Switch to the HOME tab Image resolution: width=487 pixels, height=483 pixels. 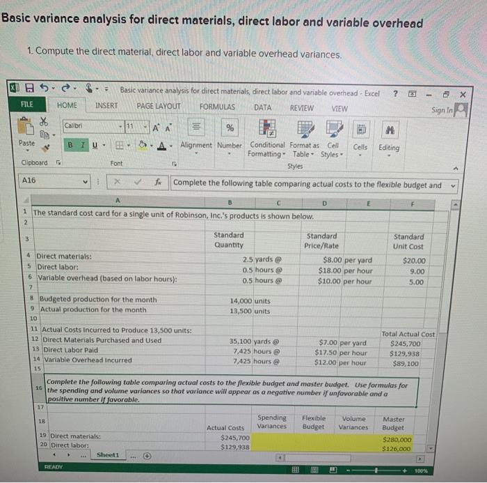pyautogui.click(x=67, y=105)
